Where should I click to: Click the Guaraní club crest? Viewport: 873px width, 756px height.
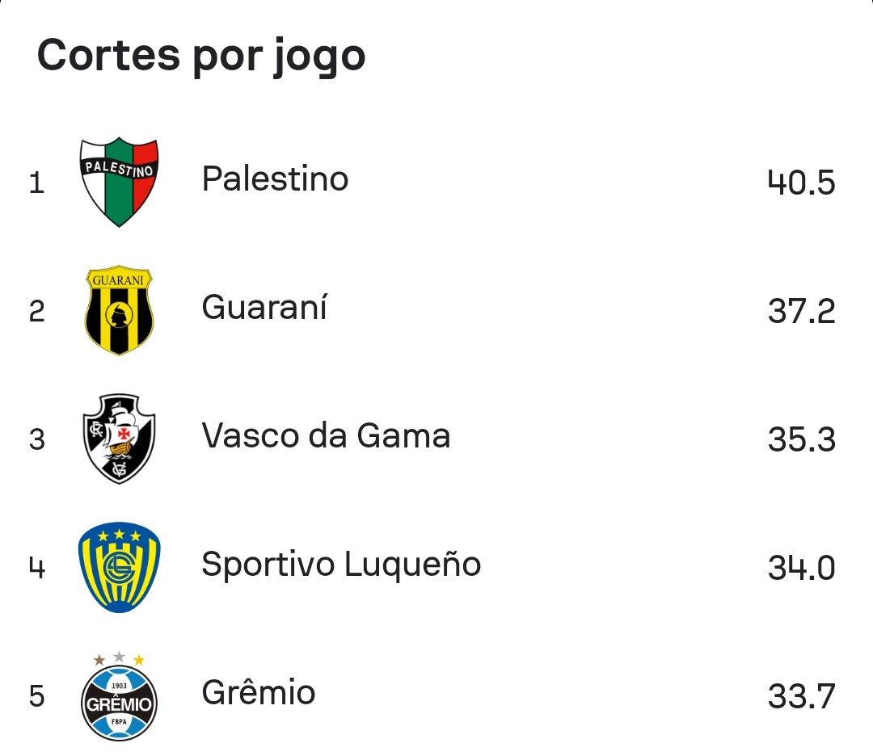point(119,310)
